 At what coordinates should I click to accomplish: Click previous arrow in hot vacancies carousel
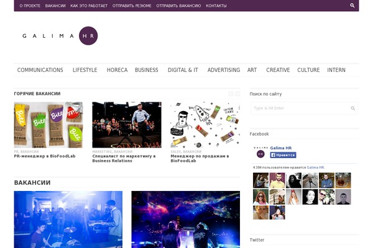(x=231, y=94)
